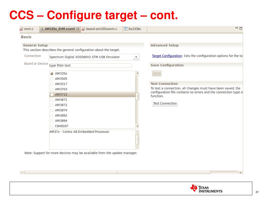Click the 0x233bc memory view icon
Screen dimensions: 262x197
[x=126, y=29]
